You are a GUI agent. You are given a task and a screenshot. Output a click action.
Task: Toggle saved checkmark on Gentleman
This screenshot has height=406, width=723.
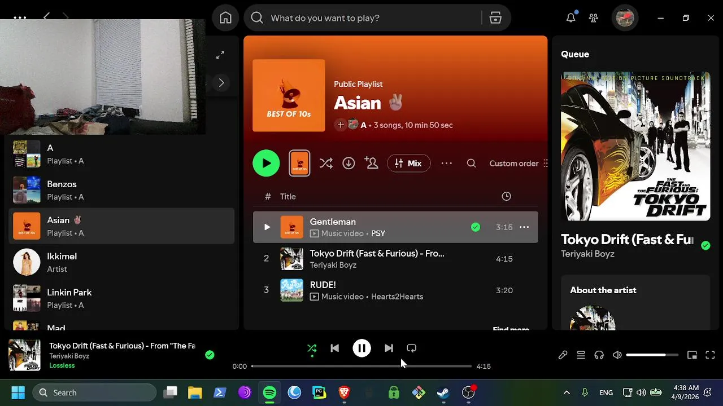pos(476,227)
